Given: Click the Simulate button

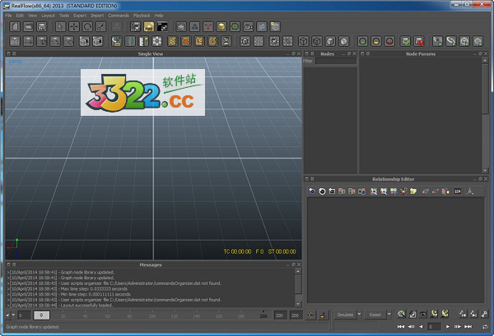Looking at the screenshot, I should (345, 315).
